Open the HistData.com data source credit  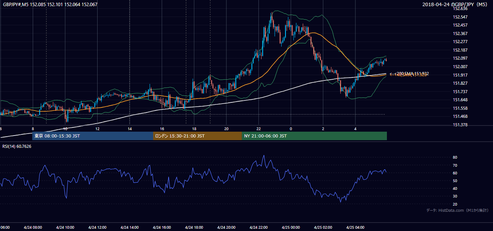pos(458,210)
